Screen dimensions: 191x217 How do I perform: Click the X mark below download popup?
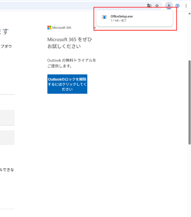point(95,28)
